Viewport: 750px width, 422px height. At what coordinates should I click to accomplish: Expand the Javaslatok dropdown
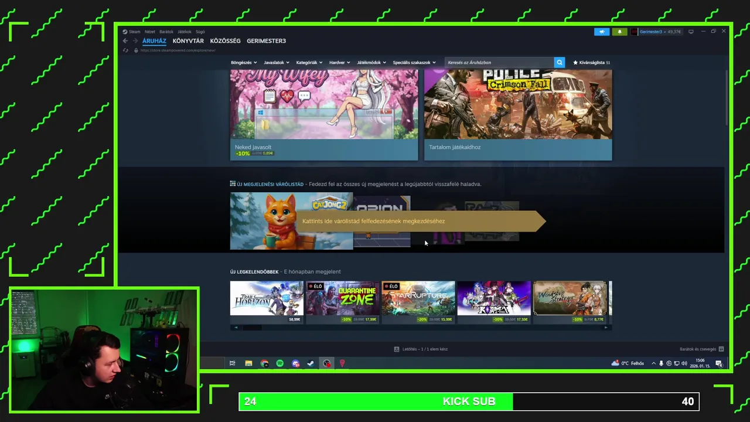(x=276, y=62)
